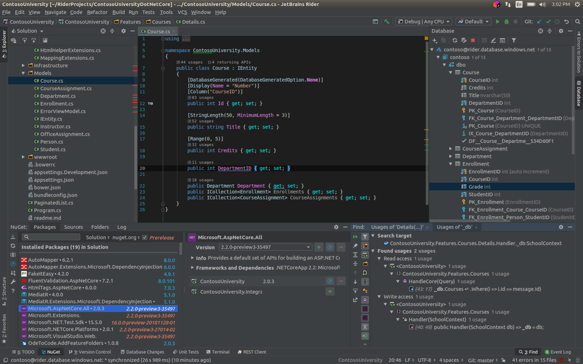
Task: Open Search Everywhere with the magnifier icon
Action: click(577, 21)
